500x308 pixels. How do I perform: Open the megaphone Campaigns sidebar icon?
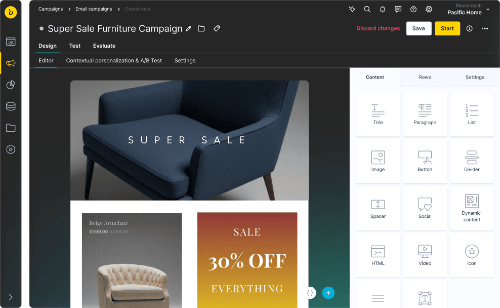(11, 63)
